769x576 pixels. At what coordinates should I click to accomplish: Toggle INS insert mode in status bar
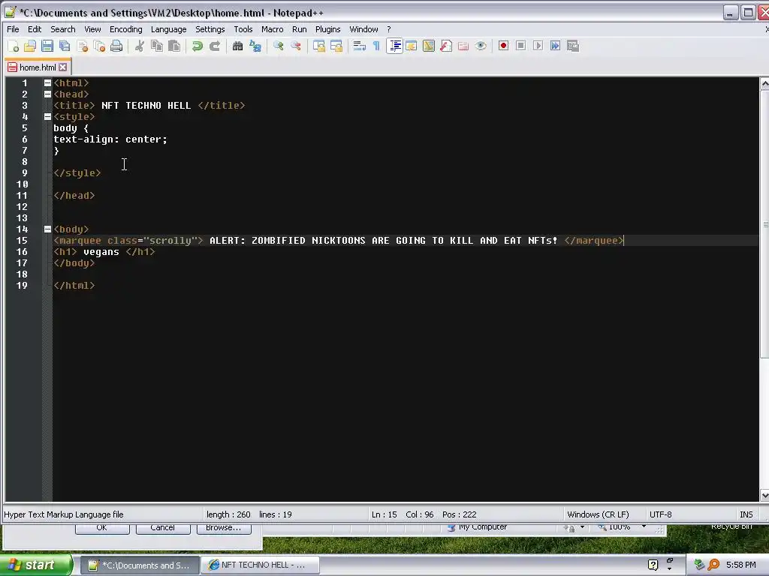click(746, 514)
